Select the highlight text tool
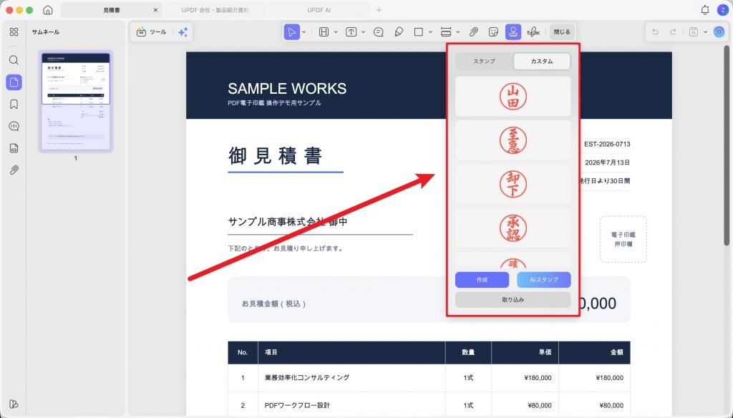The height and width of the screenshot is (418, 733). [x=324, y=31]
